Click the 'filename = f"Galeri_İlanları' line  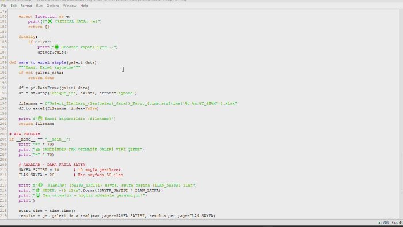[128, 103]
